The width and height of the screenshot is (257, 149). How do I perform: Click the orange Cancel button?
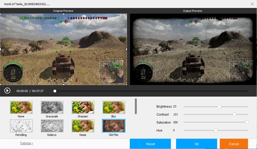tap(234, 144)
